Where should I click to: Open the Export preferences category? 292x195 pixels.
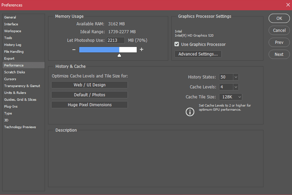coord(23,58)
